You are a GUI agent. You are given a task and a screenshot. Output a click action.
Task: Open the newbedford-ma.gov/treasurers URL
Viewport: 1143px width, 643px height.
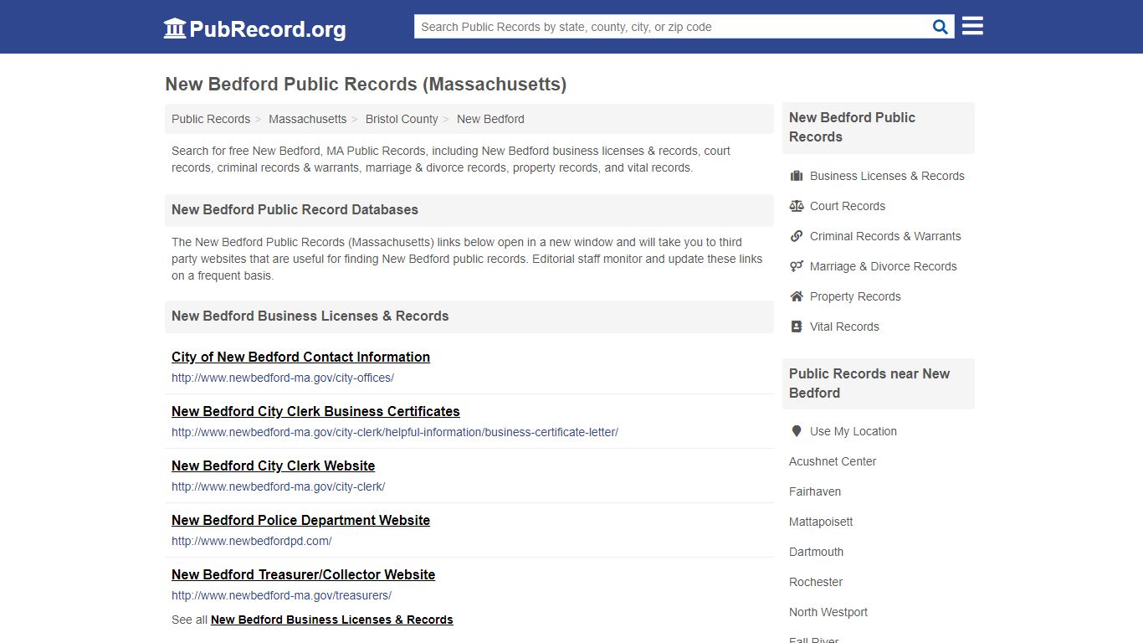click(x=281, y=595)
